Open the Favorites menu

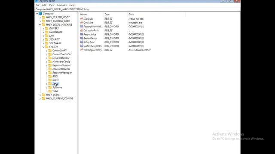62,5
